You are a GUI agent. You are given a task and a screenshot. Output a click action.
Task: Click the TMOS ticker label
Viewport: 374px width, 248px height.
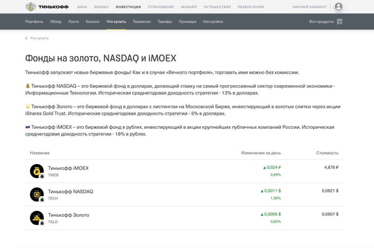pyautogui.click(x=53, y=175)
